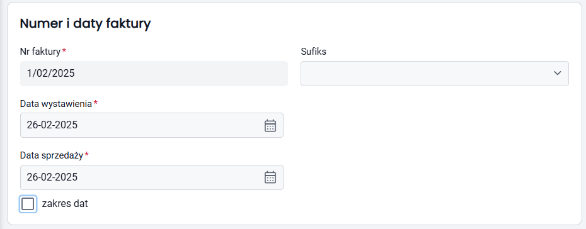This screenshot has width=586, height=229.
Task: Click the Nr faktury field label
Action: tap(40, 52)
